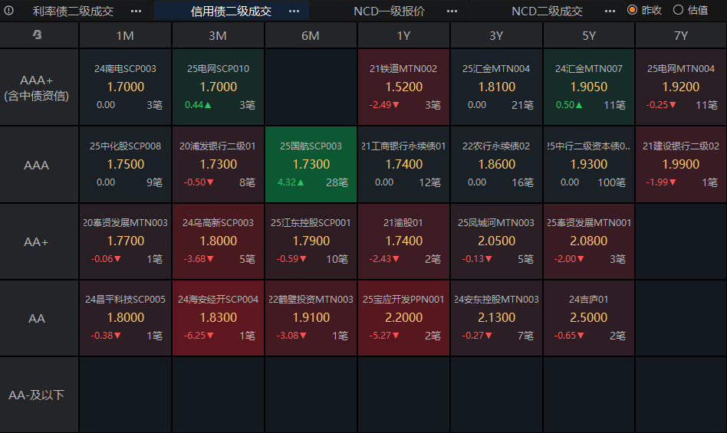Open the 24乌高新SCP003 bond cell
Image resolution: width=727 pixels, height=433 pixels.
(218, 241)
